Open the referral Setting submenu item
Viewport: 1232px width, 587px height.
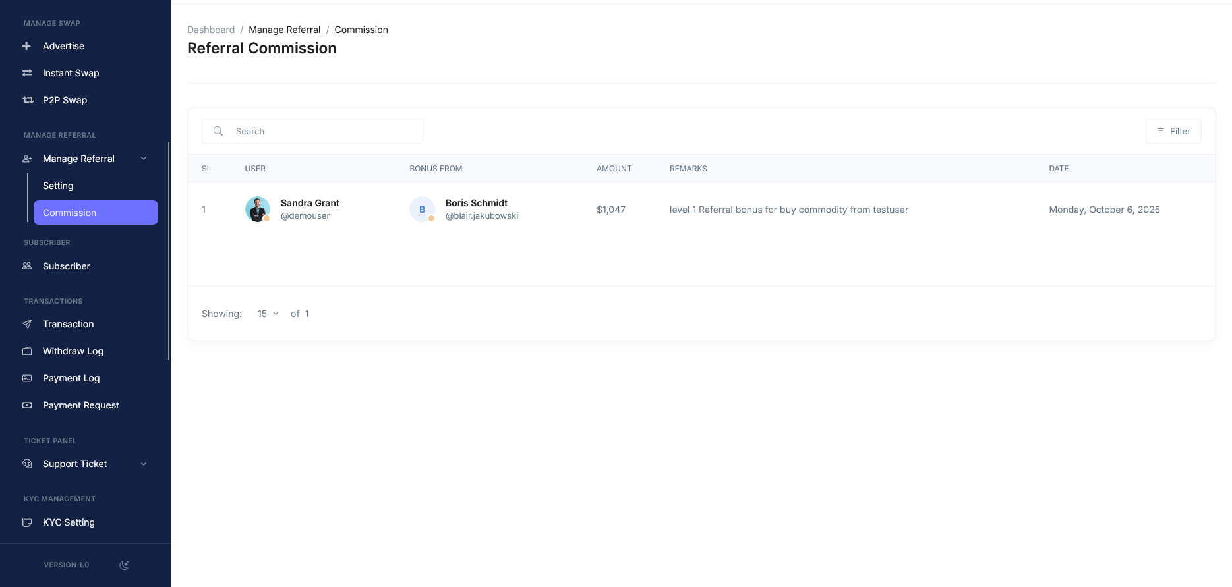pyautogui.click(x=58, y=186)
